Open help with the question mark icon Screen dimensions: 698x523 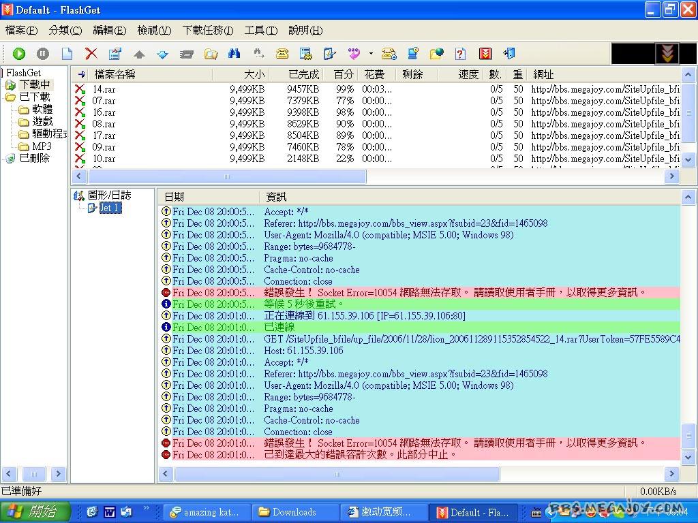coord(461,54)
